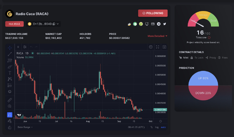The height and width of the screenshot is (137, 234).
Task: Select the brush drawing tool
Action: (10, 67)
